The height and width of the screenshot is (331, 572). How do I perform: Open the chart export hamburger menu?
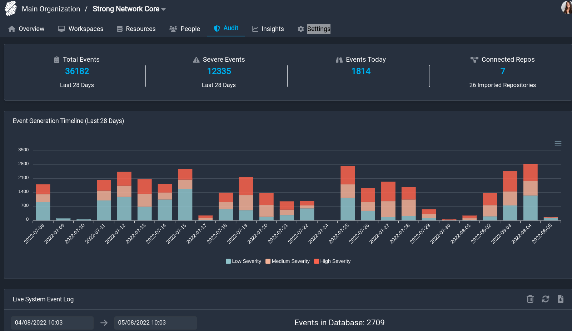[558, 143]
